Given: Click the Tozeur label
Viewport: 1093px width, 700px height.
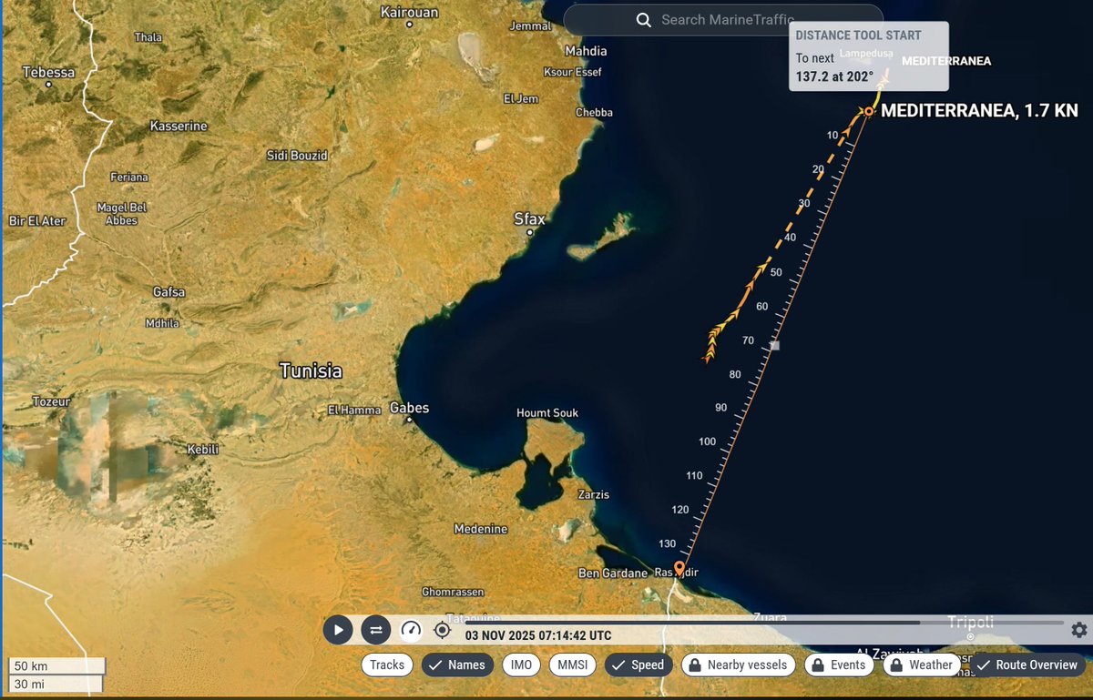Looking at the screenshot, I should 51,401.
